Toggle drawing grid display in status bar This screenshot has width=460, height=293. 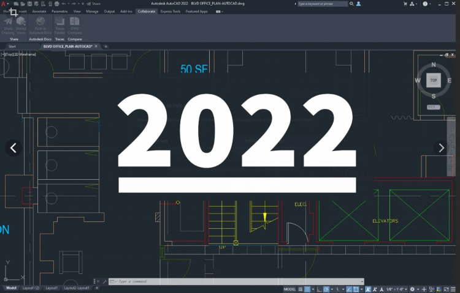301,289
